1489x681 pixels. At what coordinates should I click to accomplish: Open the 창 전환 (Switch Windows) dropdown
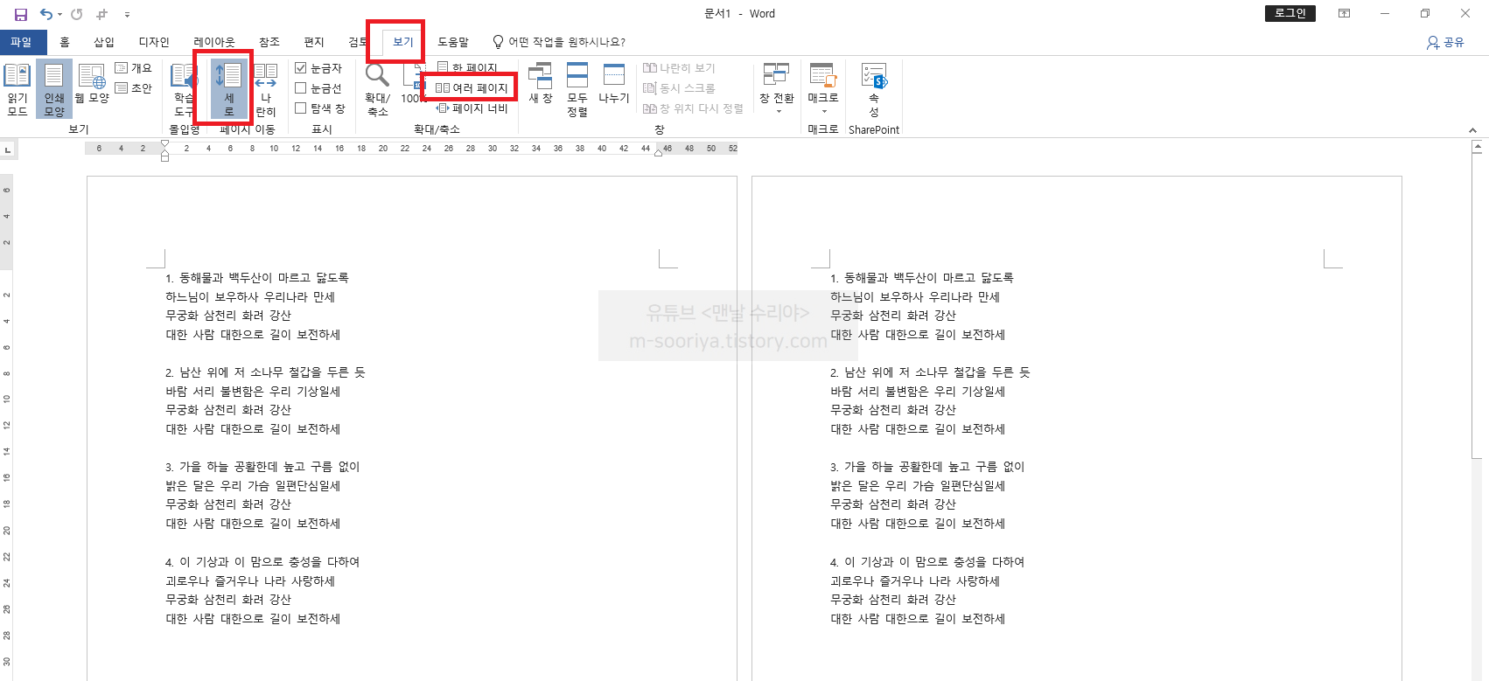coord(777,89)
